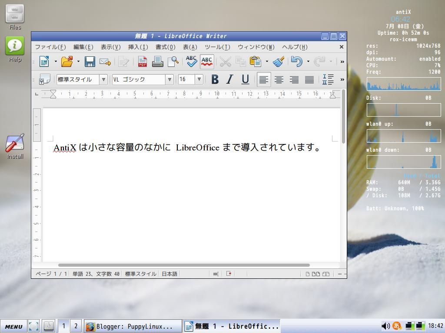This screenshot has width=445, height=333.
Task: Click the zoom out minus in status bar
Action: click(339, 274)
